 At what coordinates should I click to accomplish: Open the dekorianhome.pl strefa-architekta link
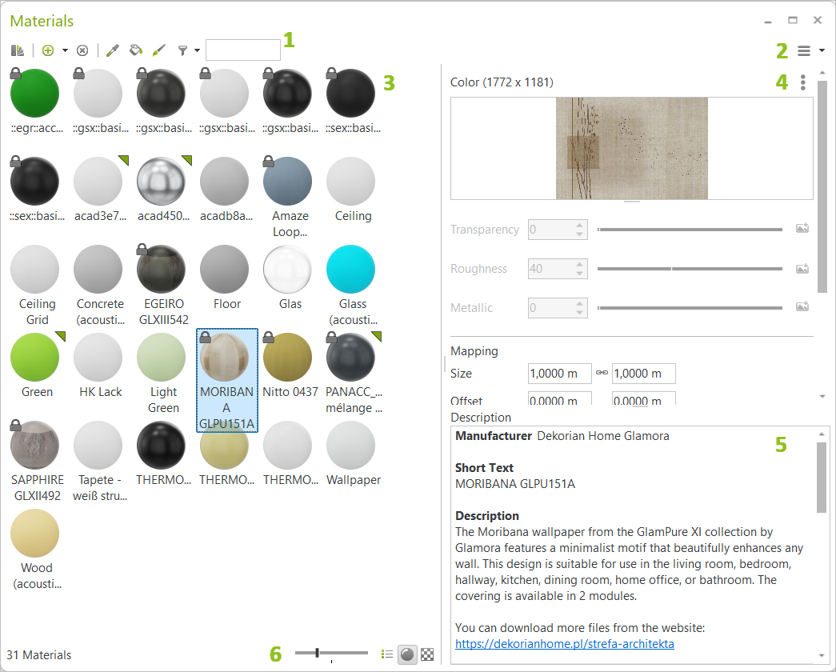[564, 643]
